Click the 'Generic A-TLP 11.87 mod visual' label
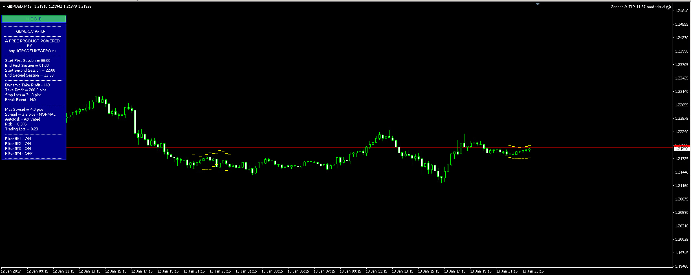The width and height of the screenshot is (691, 275). click(x=638, y=7)
